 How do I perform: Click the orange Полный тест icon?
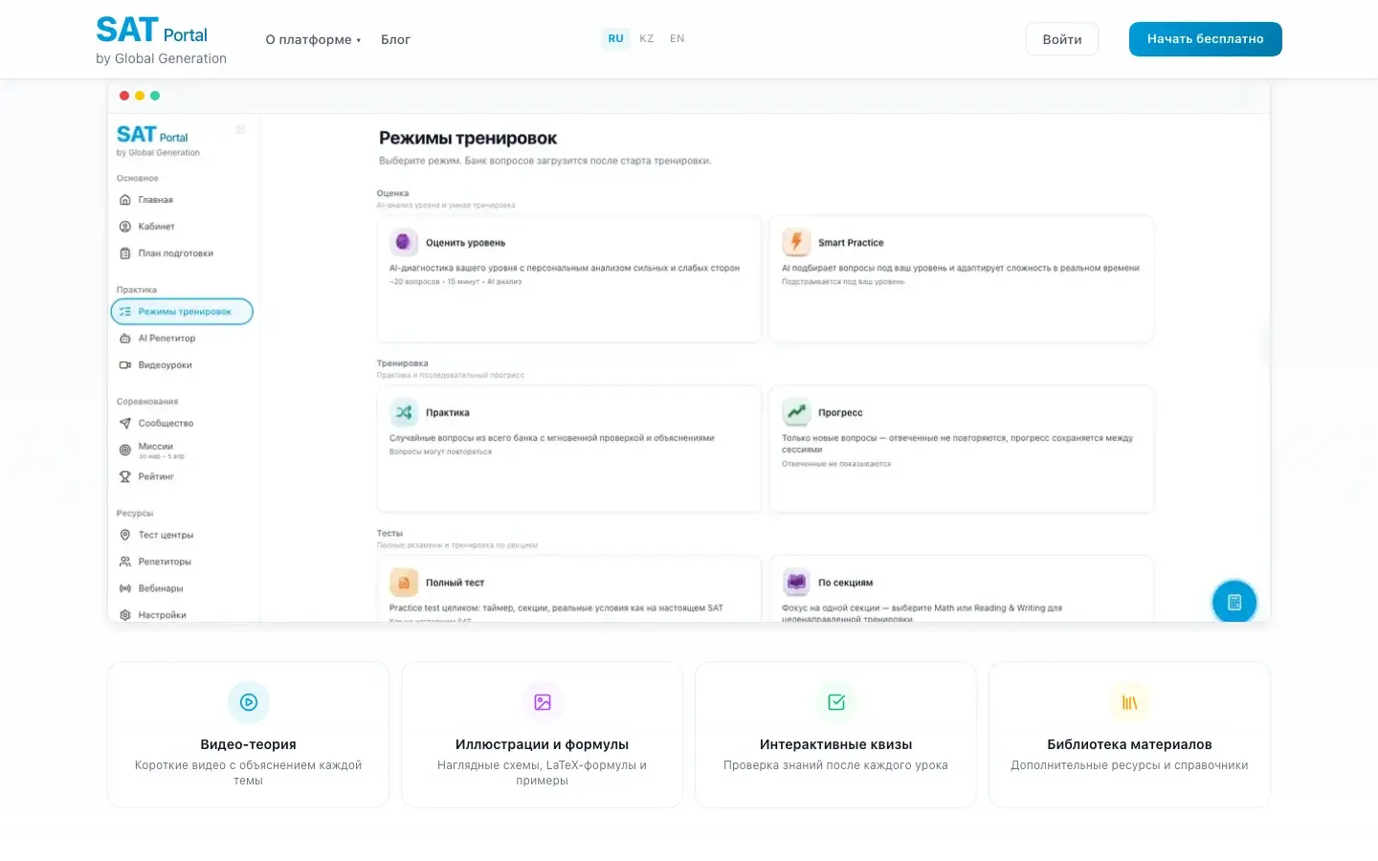click(x=404, y=582)
